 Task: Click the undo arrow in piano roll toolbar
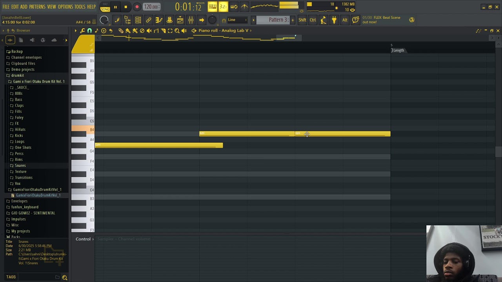pos(111,31)
